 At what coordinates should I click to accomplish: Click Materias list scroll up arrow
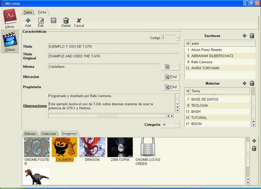253,121
